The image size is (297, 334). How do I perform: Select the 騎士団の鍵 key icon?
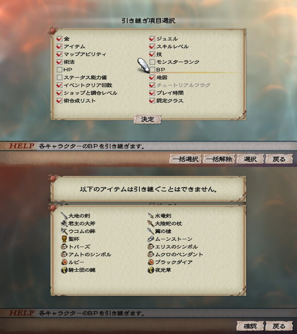click(64, 270)
